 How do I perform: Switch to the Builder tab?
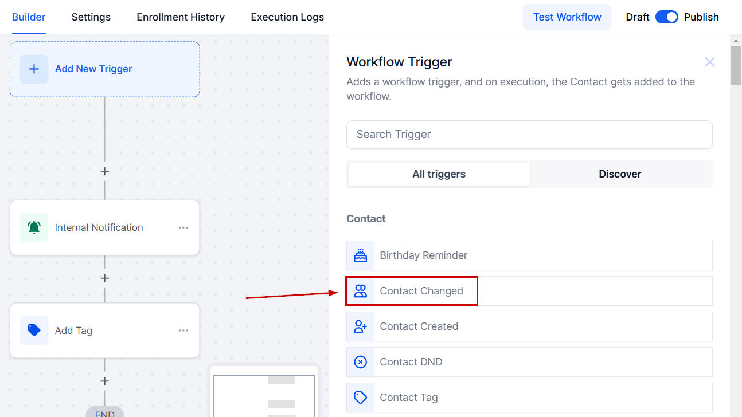coord(29,17)
